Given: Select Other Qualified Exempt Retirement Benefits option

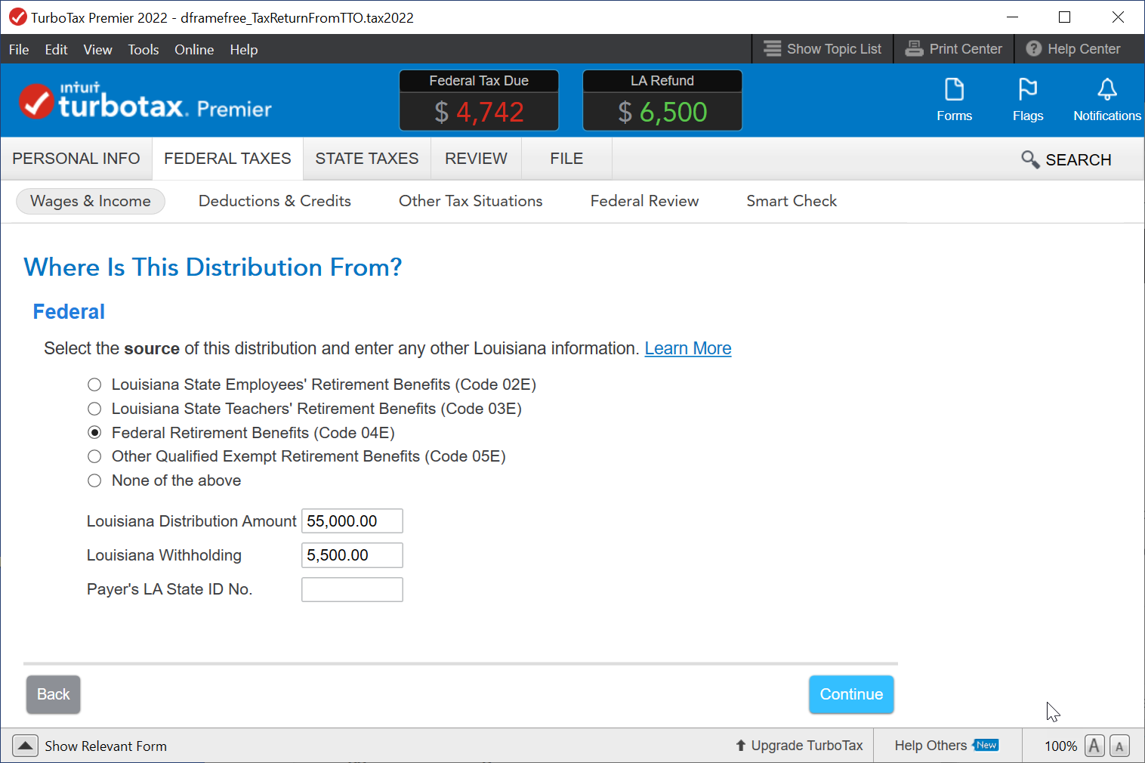Looking at the screenshot, I should click(x=94, y=456).
